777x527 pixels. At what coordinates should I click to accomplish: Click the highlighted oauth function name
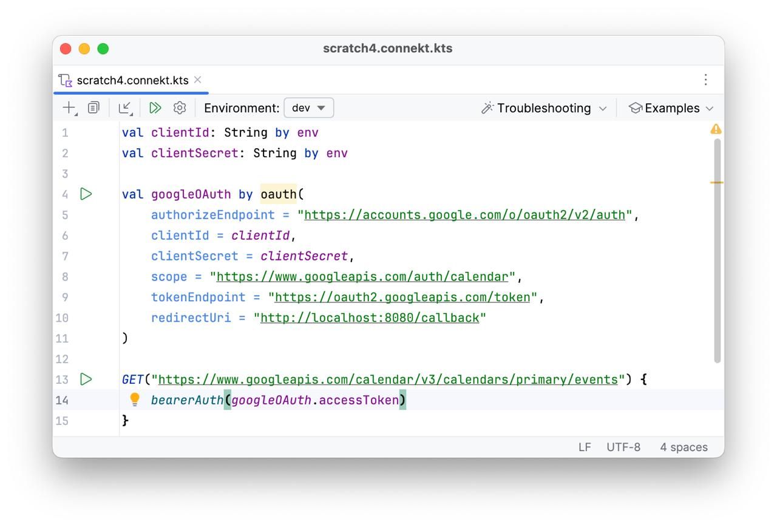coord(279,194)
